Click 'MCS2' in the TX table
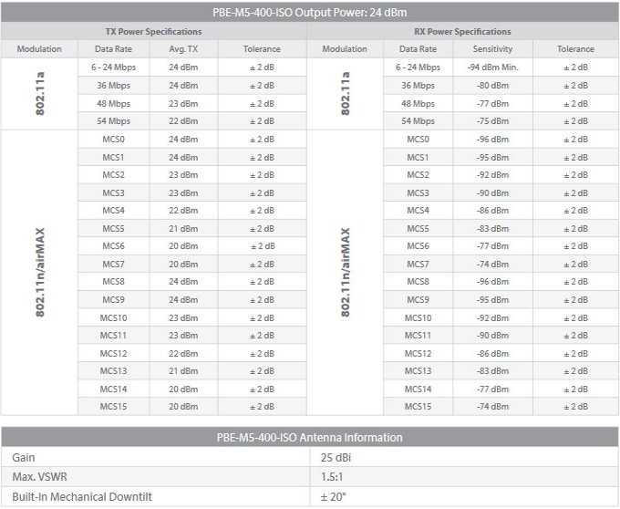Screen dimensions: 620x509 coord(113,175)
